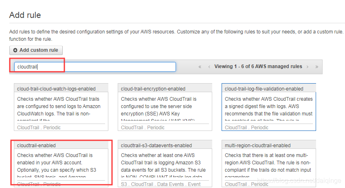The image size is (345, 188).
Task: Click description 'enabled in your AWS account'
Action: [57, 165]
